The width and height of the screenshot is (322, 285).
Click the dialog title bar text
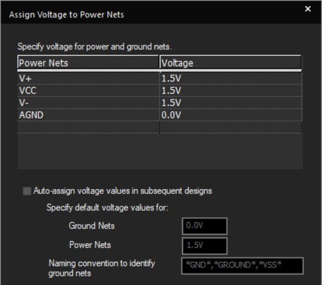pos(66,15)
